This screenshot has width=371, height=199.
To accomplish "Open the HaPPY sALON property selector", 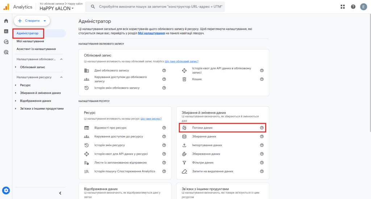I will pos(57,9).
